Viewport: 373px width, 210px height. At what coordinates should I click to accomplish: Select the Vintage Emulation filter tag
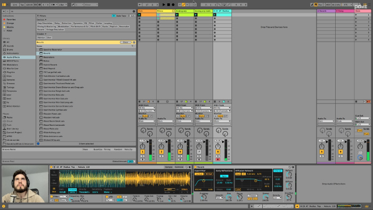pos(55,29)
